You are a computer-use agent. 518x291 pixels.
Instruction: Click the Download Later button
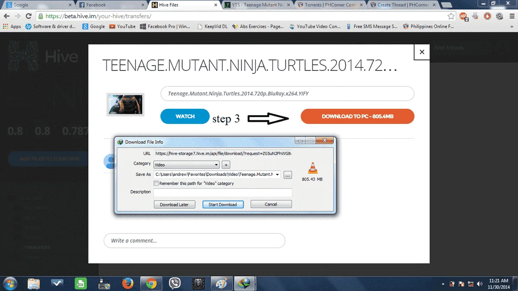174,205
